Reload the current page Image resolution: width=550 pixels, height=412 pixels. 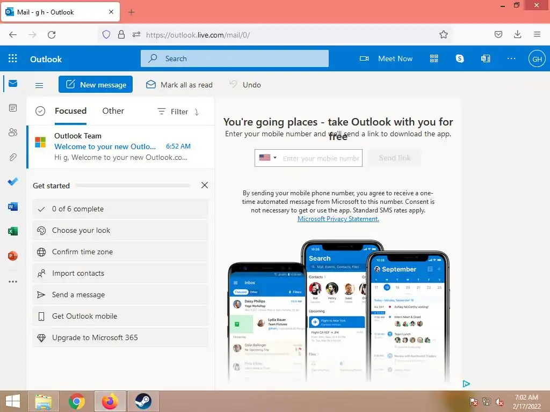[x=52, y=35]
